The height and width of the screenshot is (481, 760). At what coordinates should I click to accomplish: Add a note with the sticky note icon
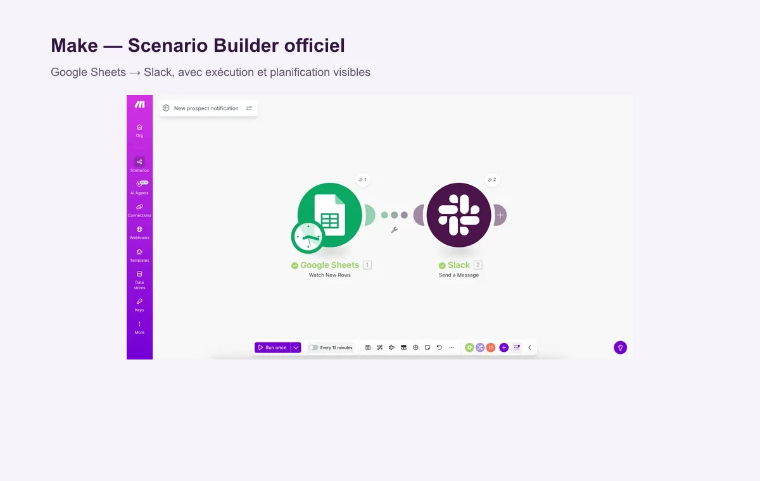(x=427, y=347)
